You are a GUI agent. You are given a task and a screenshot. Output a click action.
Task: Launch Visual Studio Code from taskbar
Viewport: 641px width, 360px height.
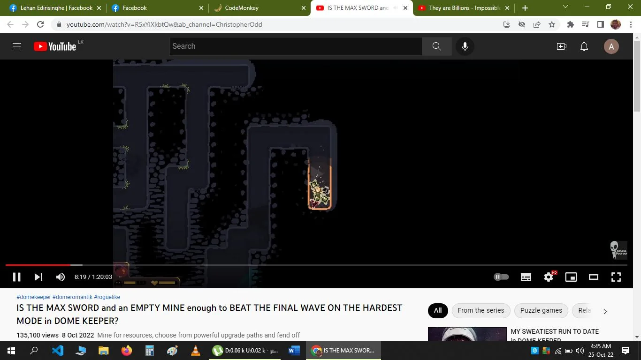[58, 351]
